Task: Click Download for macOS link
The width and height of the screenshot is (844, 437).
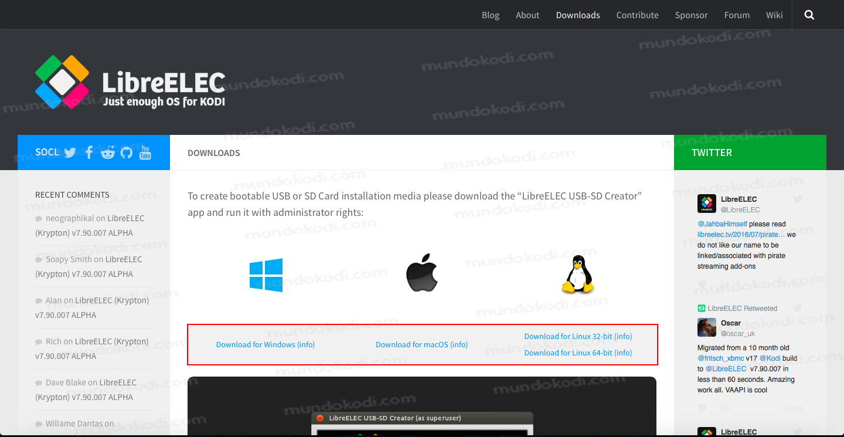Action: (x=422, y=345)
